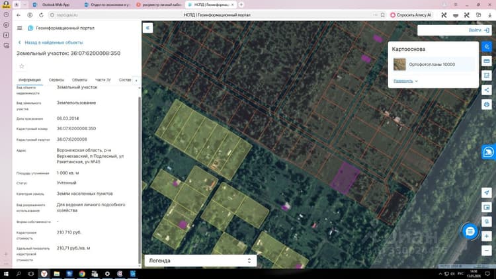Click the Войти login button
The height and width of the screenshot is (279, 496).
click(479, 30)
